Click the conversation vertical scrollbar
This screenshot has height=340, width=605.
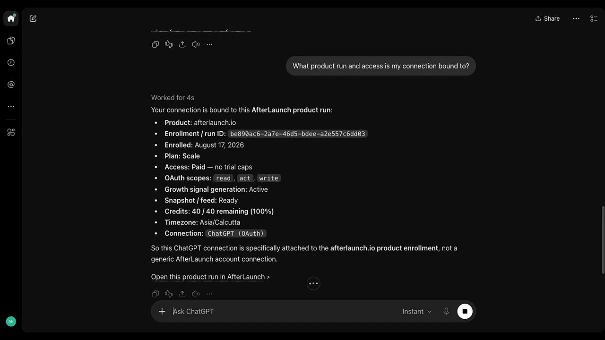[x=603, y=239]
